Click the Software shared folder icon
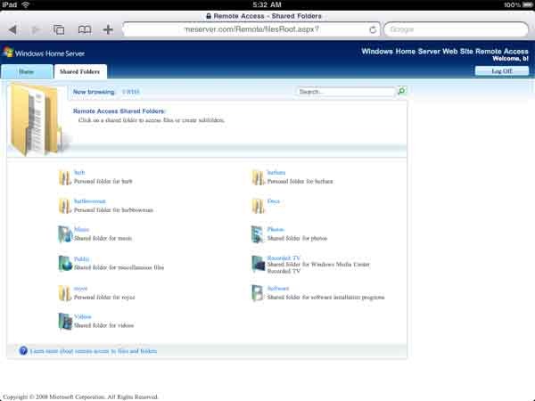Screen dimensions: 535x401 click(x=258, y=293)
